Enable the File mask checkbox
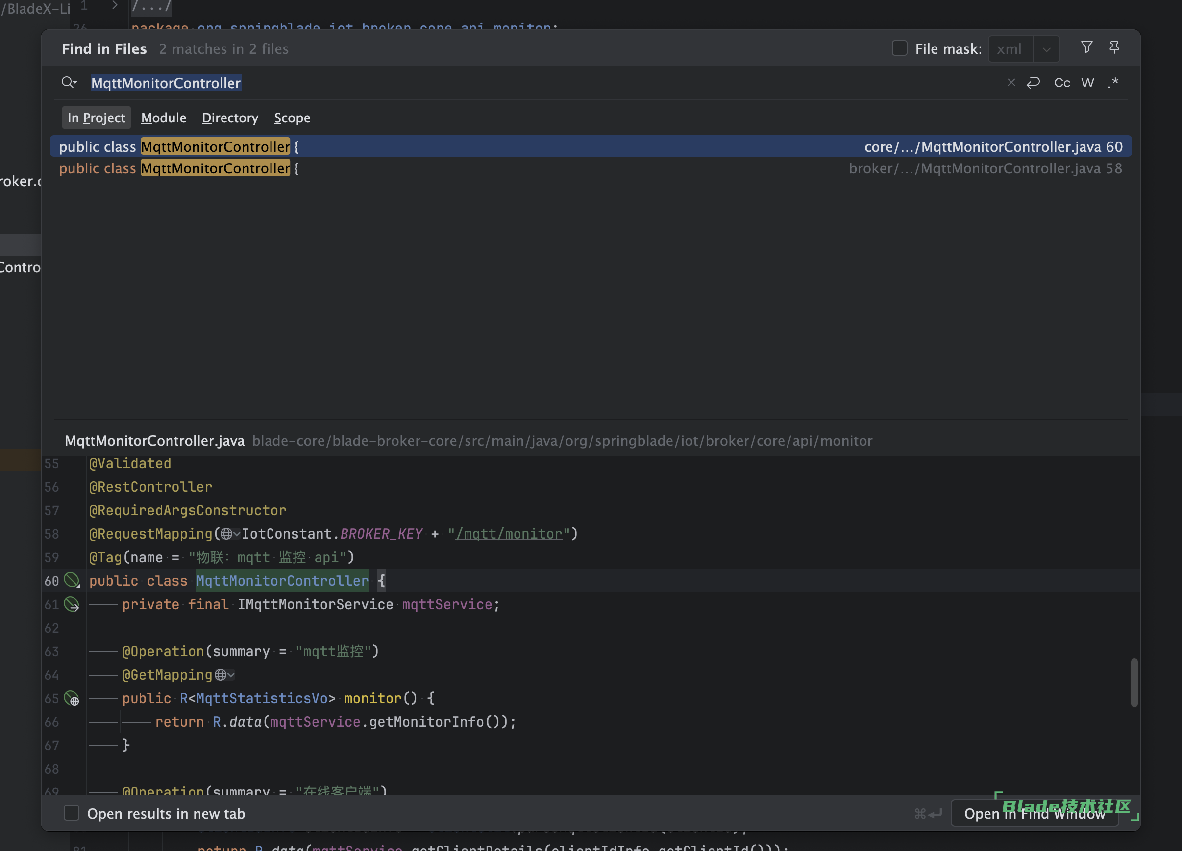 point(900,48)
